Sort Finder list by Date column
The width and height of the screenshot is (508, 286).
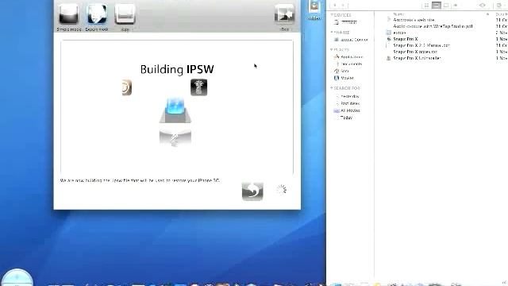501,14
